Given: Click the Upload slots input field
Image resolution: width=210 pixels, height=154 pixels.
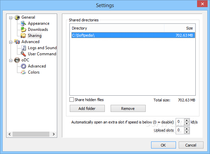Looking at the screenshot, I should pyautogui.click(x=180, y=130).
